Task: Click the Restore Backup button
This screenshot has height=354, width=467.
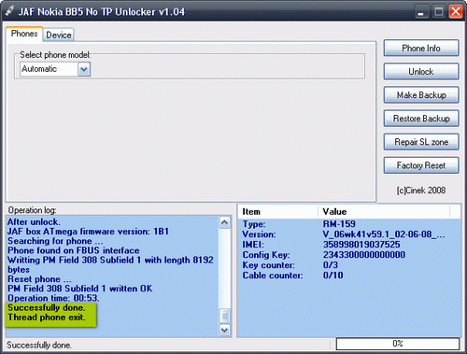Action: [421, 119]
